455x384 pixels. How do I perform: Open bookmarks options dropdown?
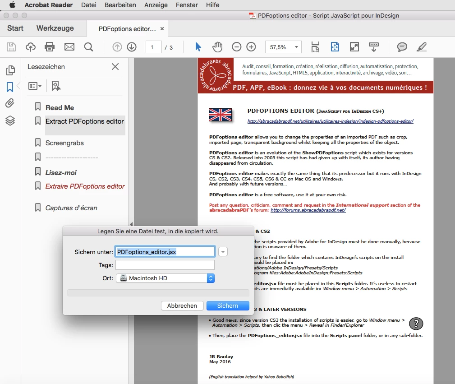[35, 86]
